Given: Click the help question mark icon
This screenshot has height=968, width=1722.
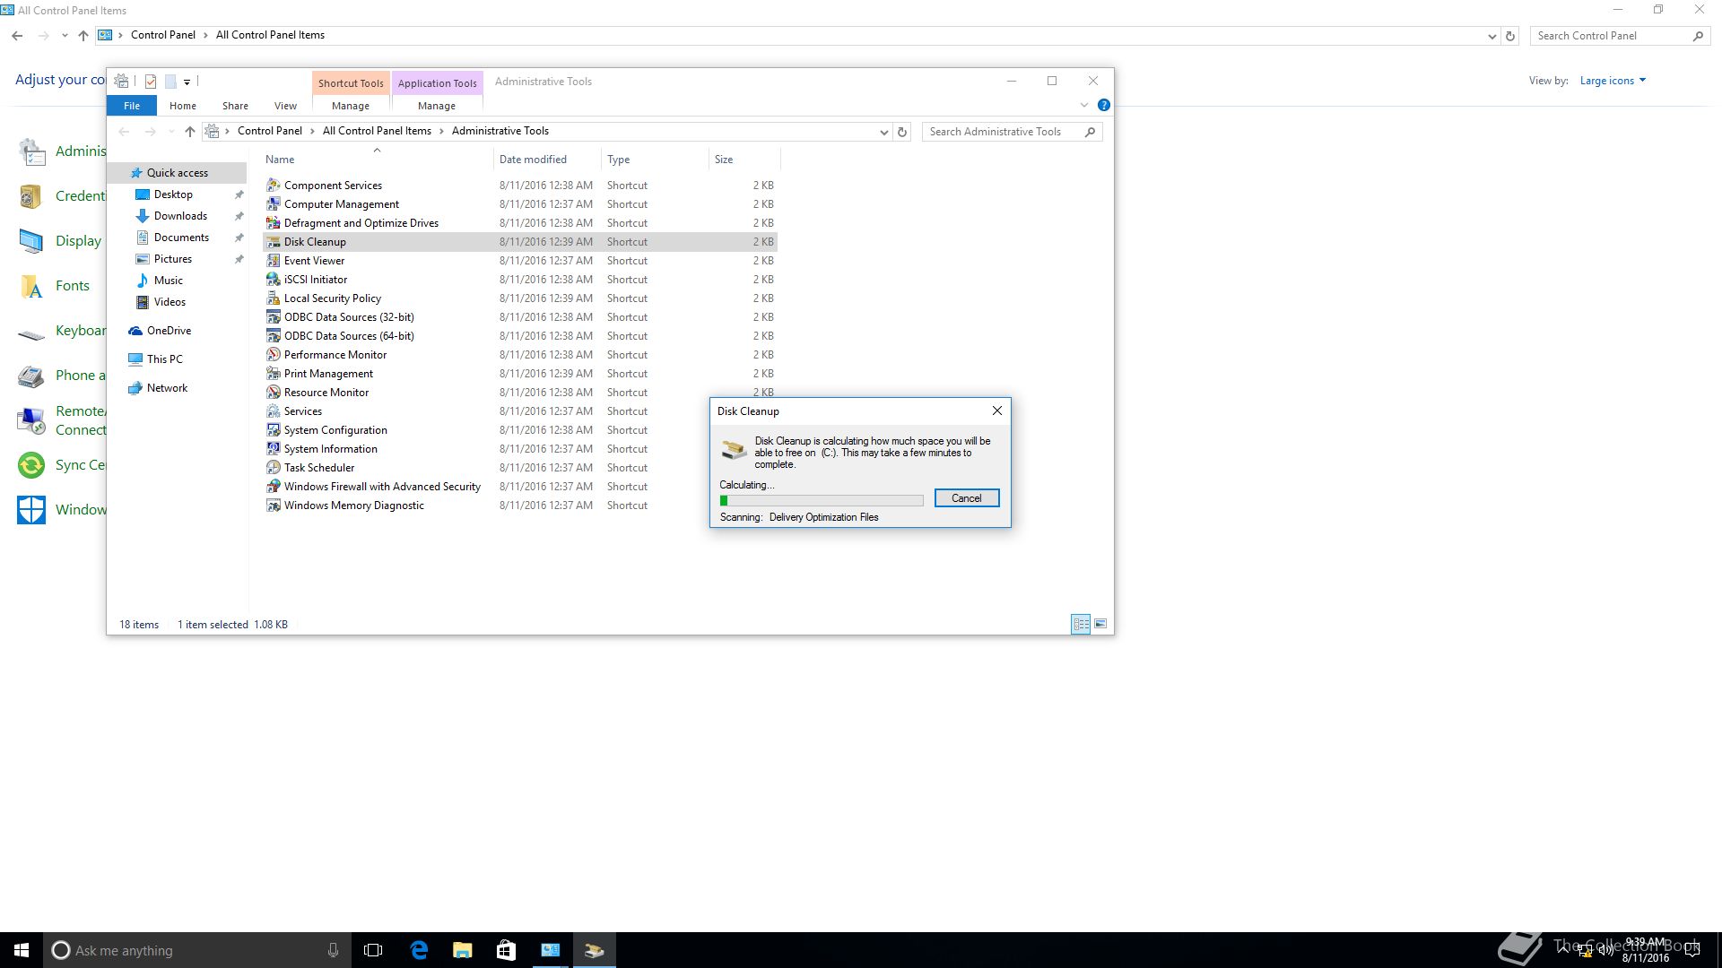Looking at the screenshot, I should 1104,105.
